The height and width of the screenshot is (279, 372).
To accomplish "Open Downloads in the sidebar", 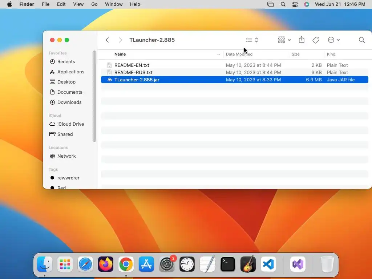I will 65,102.
